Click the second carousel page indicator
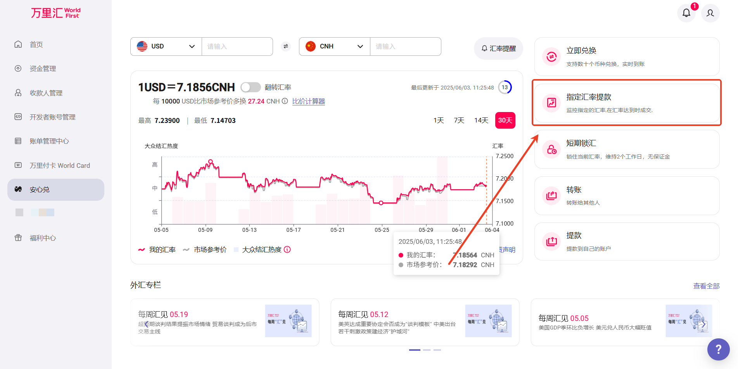Screen dimensions: 738x369 [x=427, y=350]
